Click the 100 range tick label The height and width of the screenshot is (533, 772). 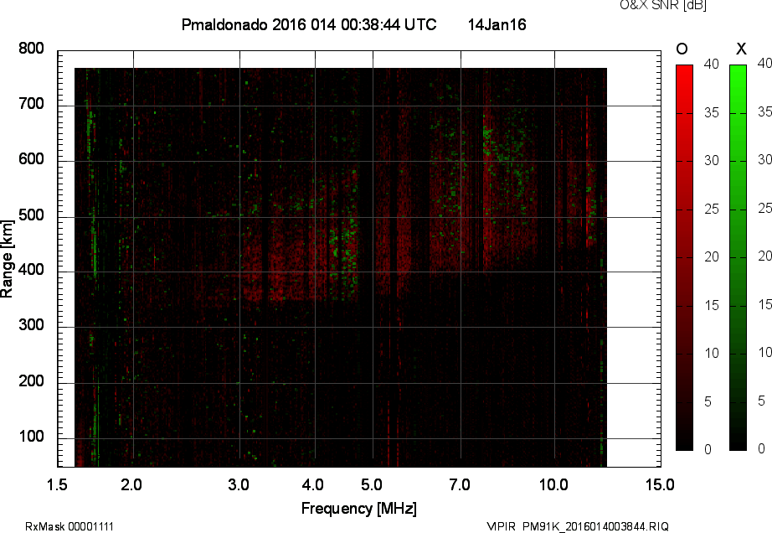31,437
